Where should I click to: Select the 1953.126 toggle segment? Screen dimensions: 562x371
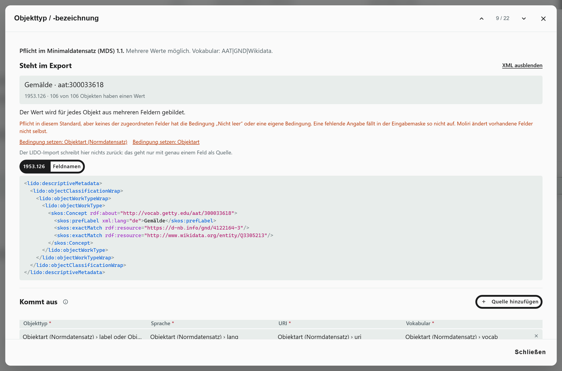tap(35, 166)
